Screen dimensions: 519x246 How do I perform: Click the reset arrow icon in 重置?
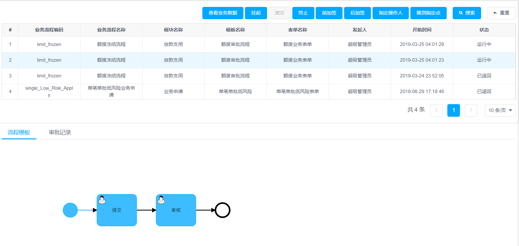tap(495, 13)
